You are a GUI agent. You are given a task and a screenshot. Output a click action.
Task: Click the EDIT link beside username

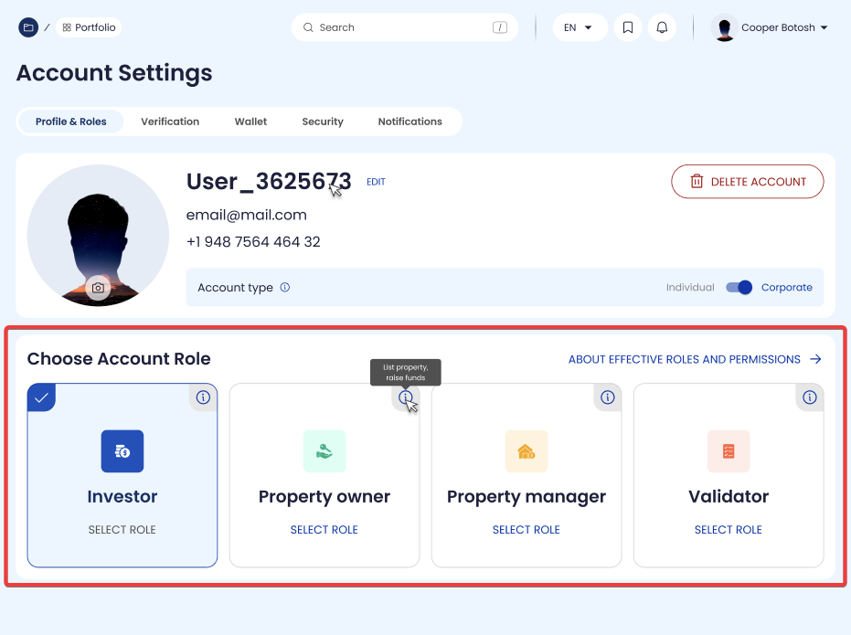(376, 182)
